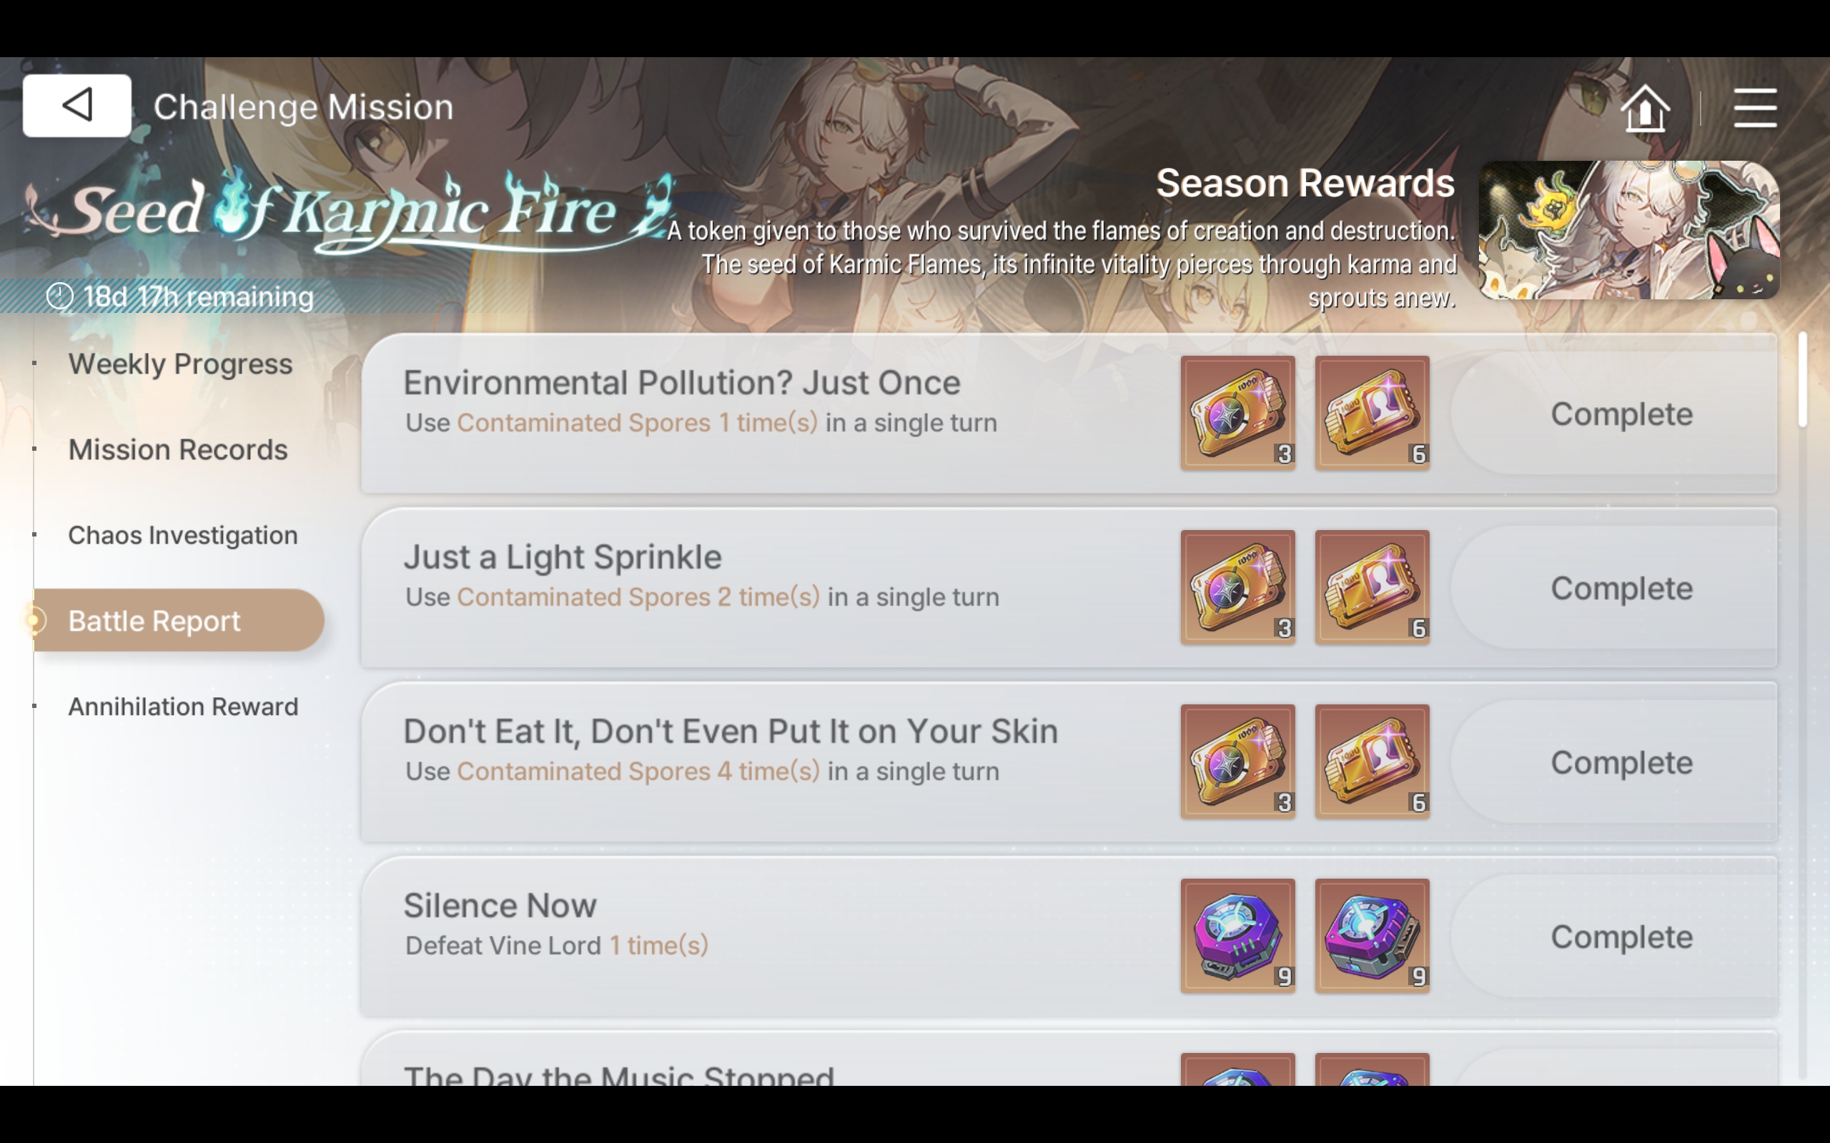Select the Chaos Investigation tab
Screen dimensions: 1830x1143
[x=182, y=535]
